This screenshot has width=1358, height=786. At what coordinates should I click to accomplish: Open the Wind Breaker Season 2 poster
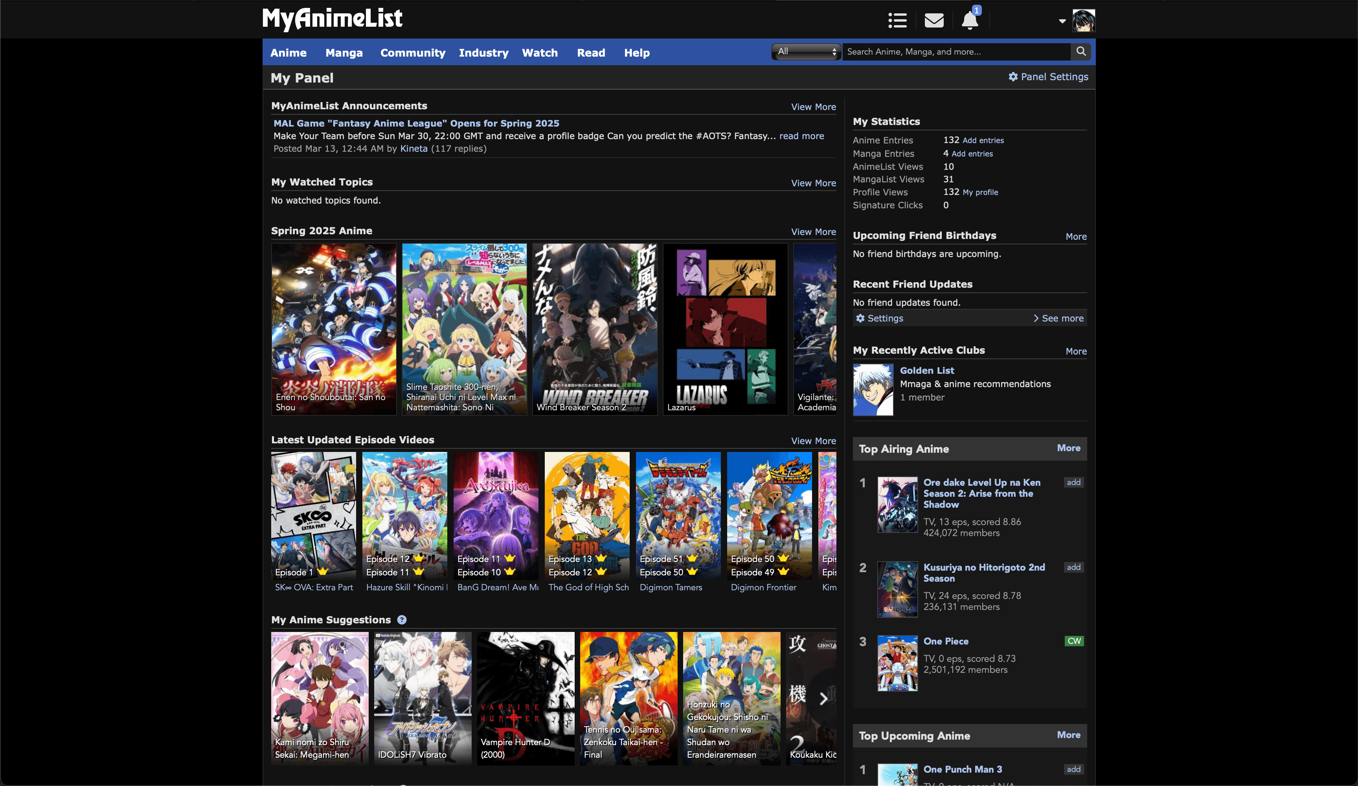point(594,329)
